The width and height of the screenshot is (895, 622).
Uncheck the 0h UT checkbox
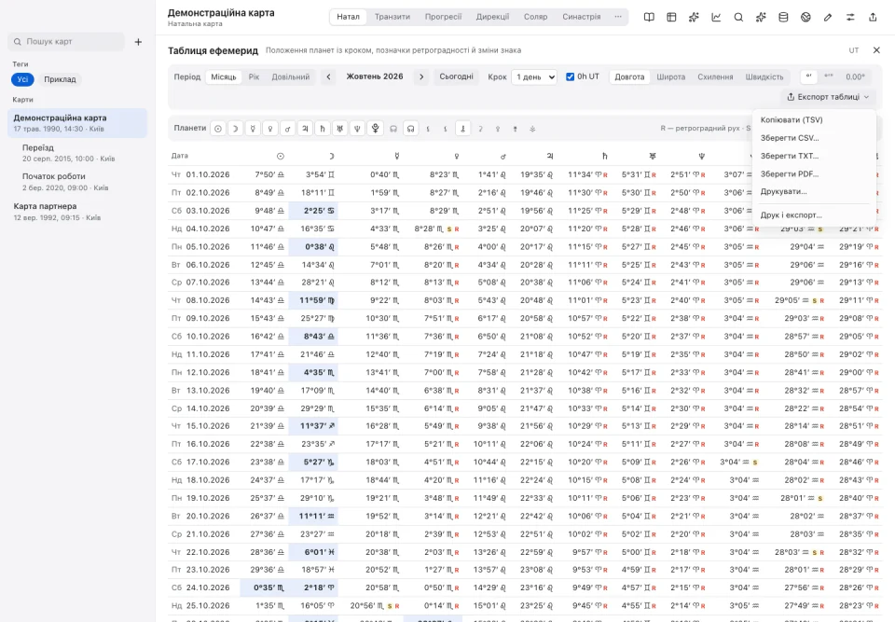[570, 76]
